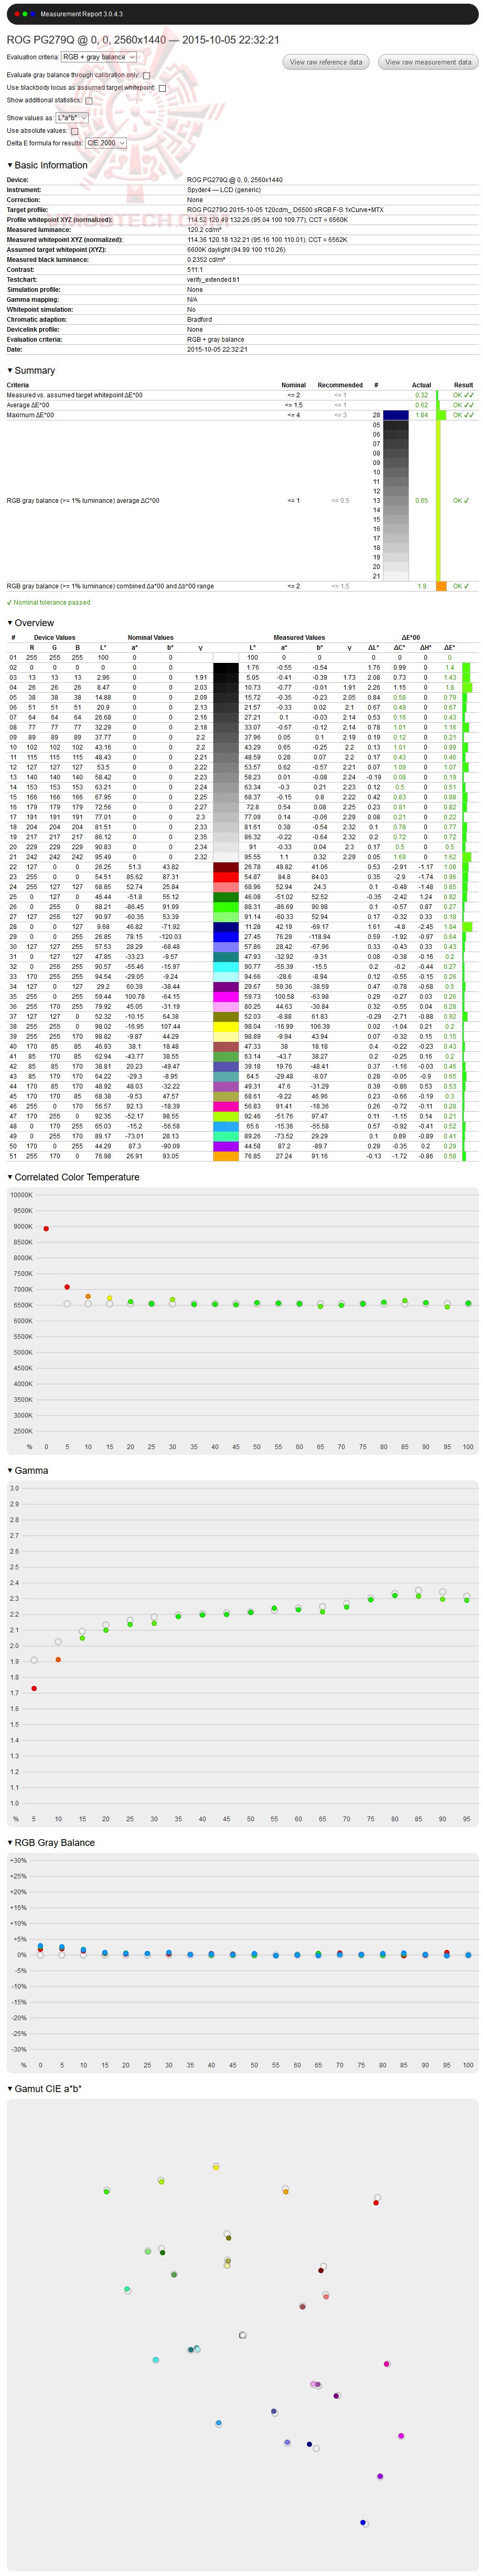Select Measured luminance value 120.2 cd/m²
483x2576 pixels.
(x=205, y=230)
